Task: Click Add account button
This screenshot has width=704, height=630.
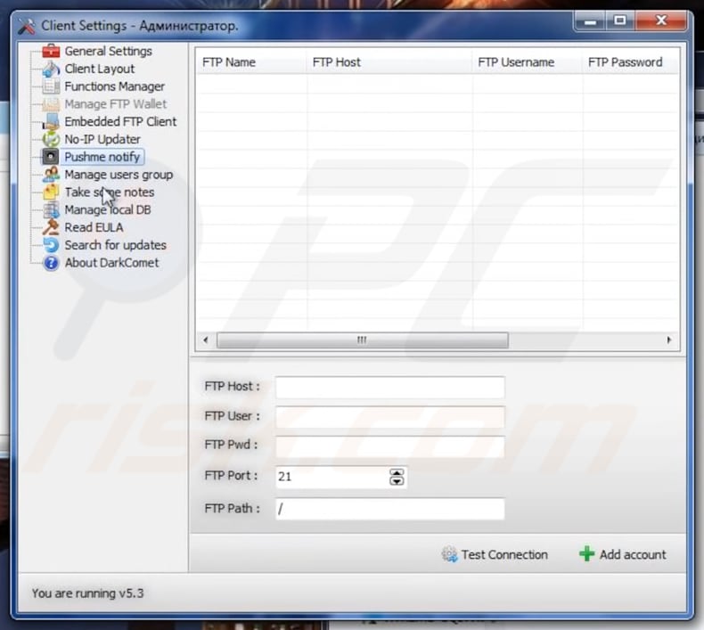Action: [x=622, y=554]
